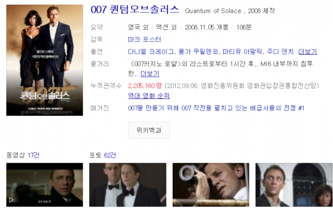
Task: Open actor 마티유 아말릭 link
Action: pos(242,51)
